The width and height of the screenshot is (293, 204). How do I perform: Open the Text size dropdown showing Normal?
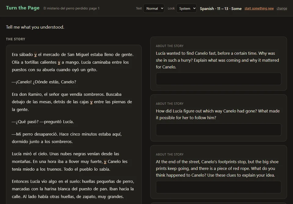pos(154,9)
